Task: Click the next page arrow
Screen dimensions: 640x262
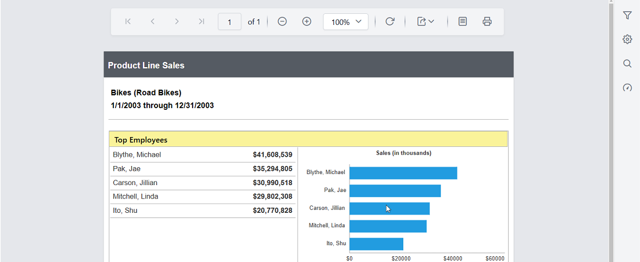Action: tap(176, 21)
